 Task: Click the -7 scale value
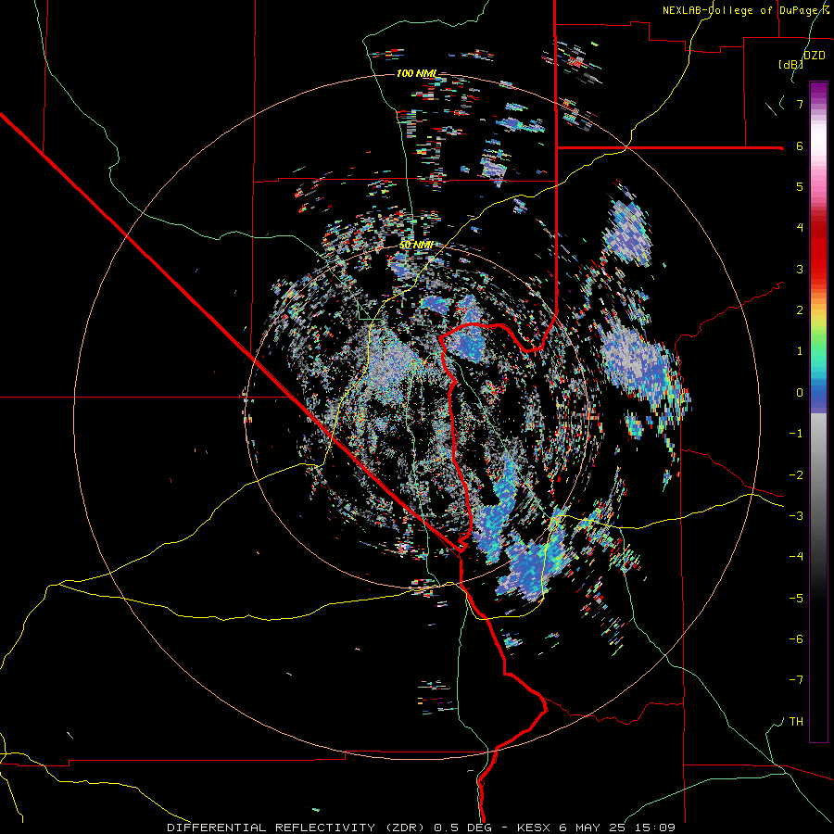click(796, 680)
